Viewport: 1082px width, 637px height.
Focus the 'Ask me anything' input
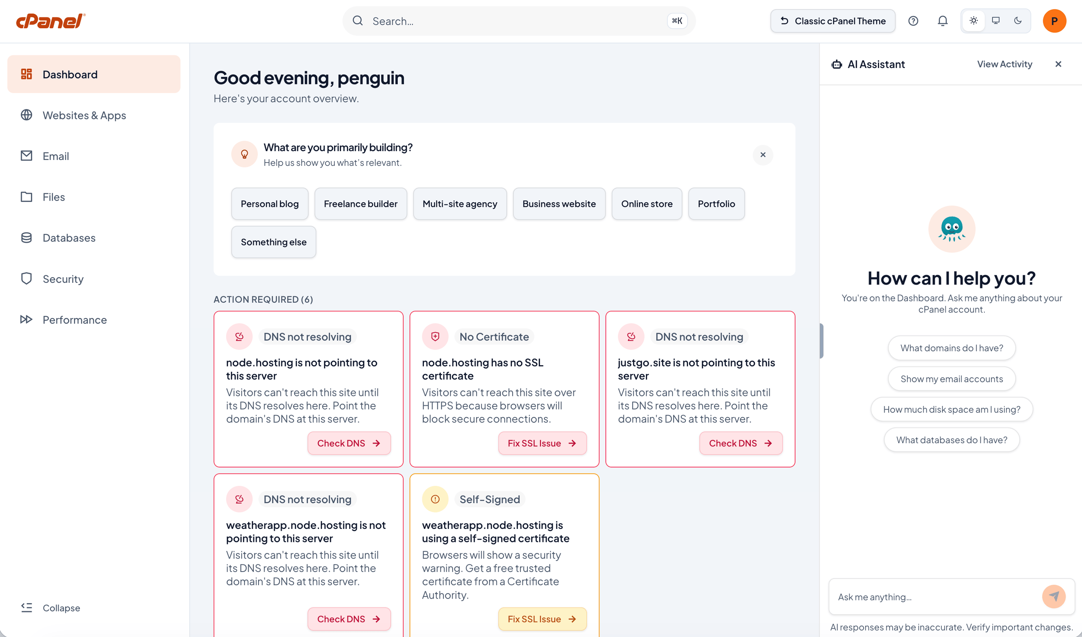[x=937, y=596]
